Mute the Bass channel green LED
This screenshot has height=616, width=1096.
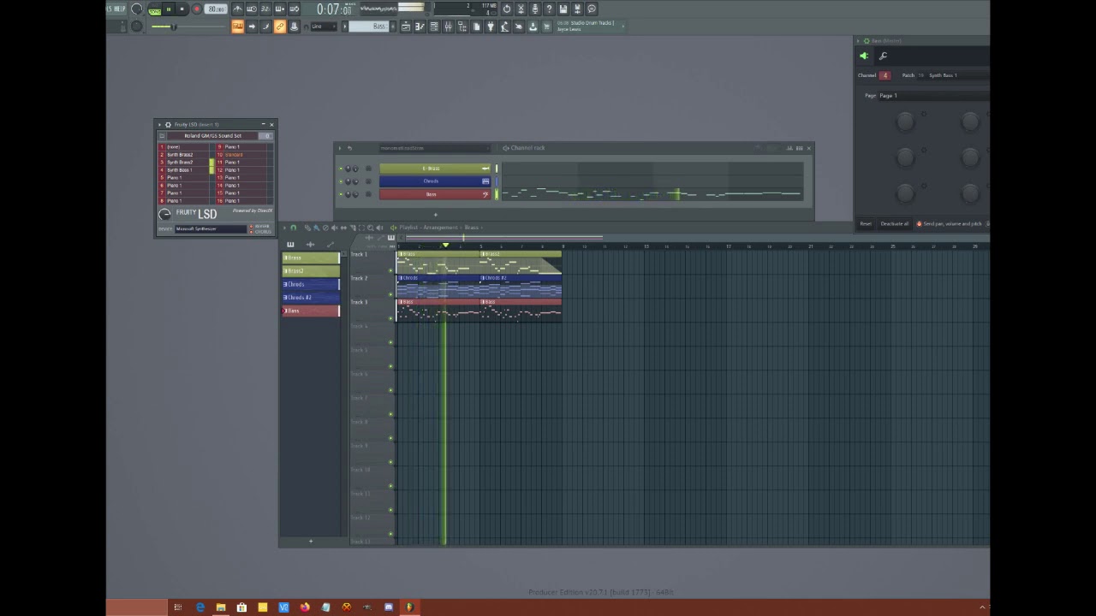[x=341, y=194]
